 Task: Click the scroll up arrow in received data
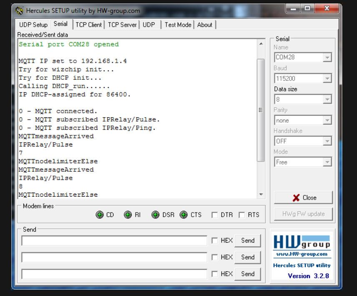(x=261, y=43)
